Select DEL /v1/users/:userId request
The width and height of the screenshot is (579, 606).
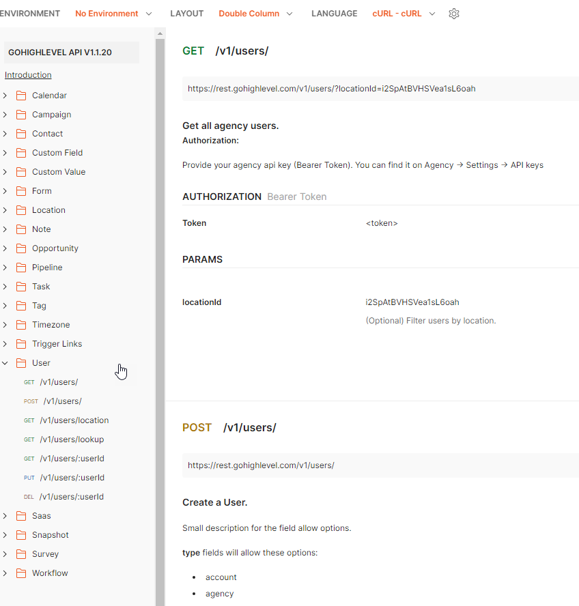[x=63, y=497]
